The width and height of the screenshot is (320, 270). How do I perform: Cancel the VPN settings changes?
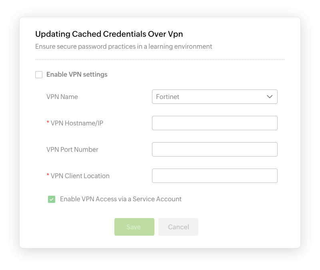point(178,227)
